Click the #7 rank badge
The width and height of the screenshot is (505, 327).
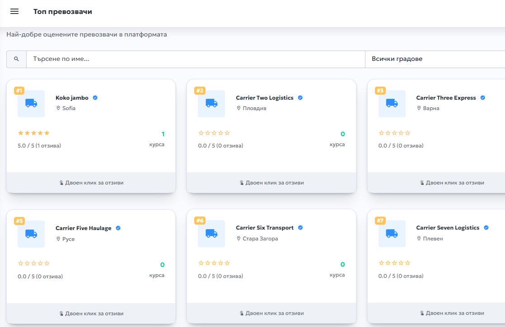point(380,221)
